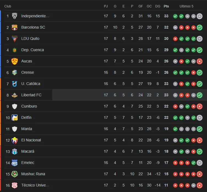The height and width of the screenshot is (192, 207).
Task: Open the Orense team link
Action: pyautogui.click(x=28, y=72)
